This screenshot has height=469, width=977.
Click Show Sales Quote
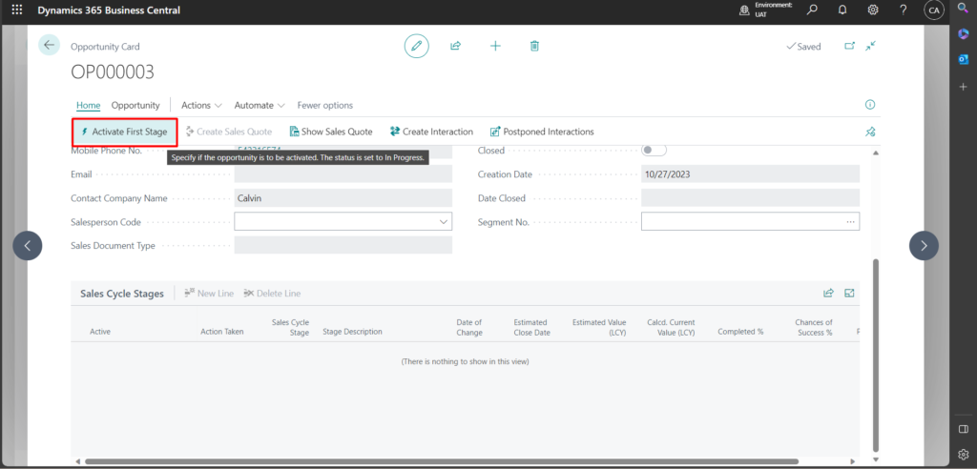click(331, 132)
